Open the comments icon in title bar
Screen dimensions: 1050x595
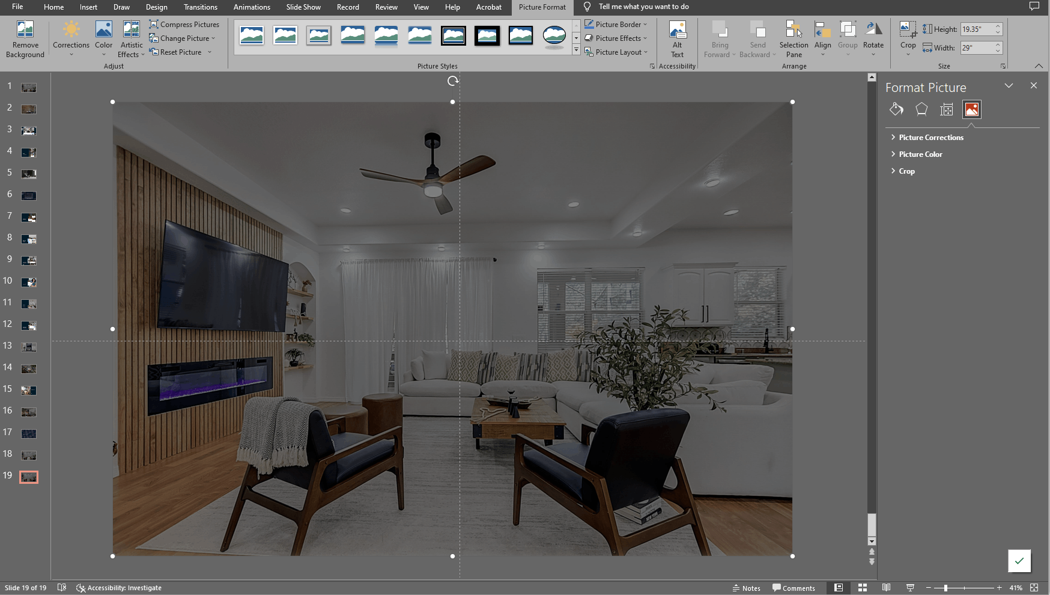pos(1034,7)
